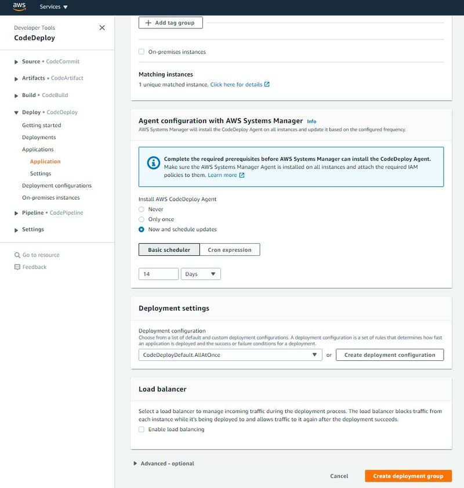Expand the Pipeline CodePipeline tree item
The width and height of the screenshot is (464, 488).
pos(16,213)
